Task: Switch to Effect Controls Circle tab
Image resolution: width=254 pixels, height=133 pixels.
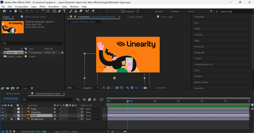Action: (x=35, y=17)
